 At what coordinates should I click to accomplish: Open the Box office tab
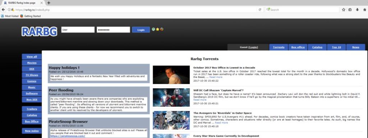(298, 47)
